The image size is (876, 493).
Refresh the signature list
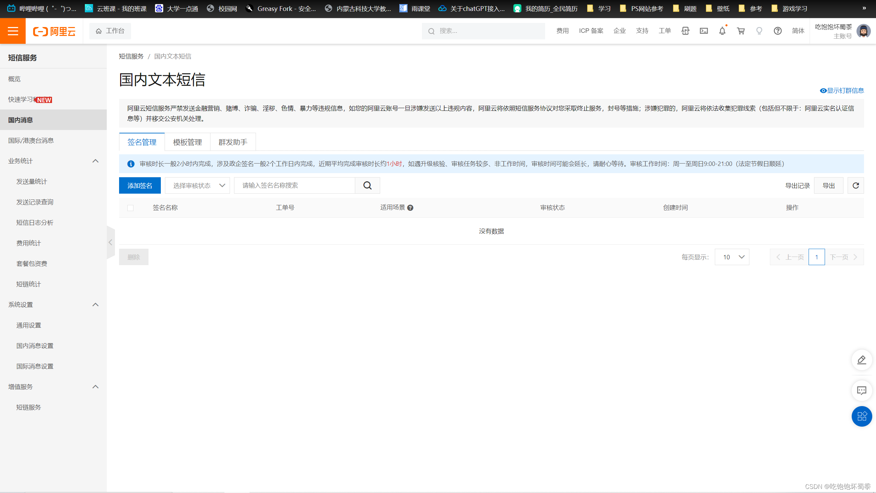(855, 185)
